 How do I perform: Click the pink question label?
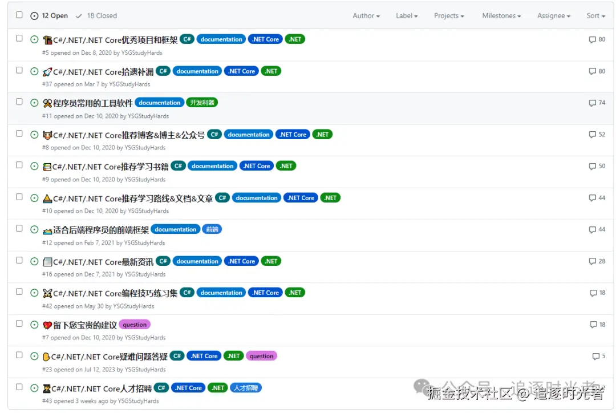click(x=135, y=324)
